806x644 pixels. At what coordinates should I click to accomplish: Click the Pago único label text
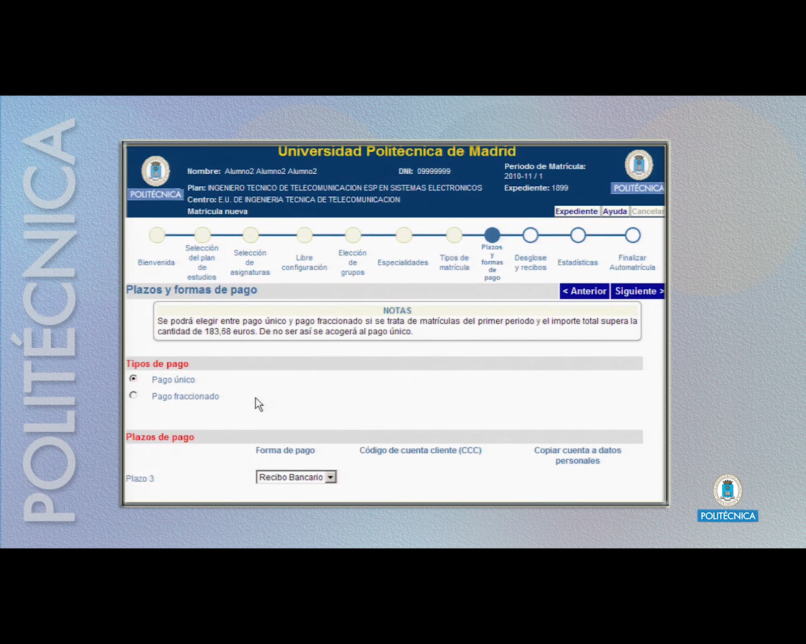click(173, 380)
